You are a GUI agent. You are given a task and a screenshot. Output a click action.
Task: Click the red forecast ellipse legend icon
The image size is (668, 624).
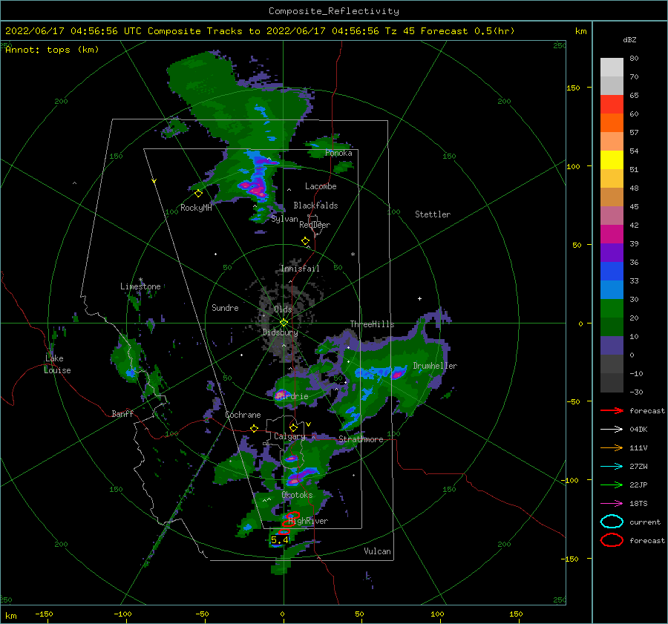[612, 540]
